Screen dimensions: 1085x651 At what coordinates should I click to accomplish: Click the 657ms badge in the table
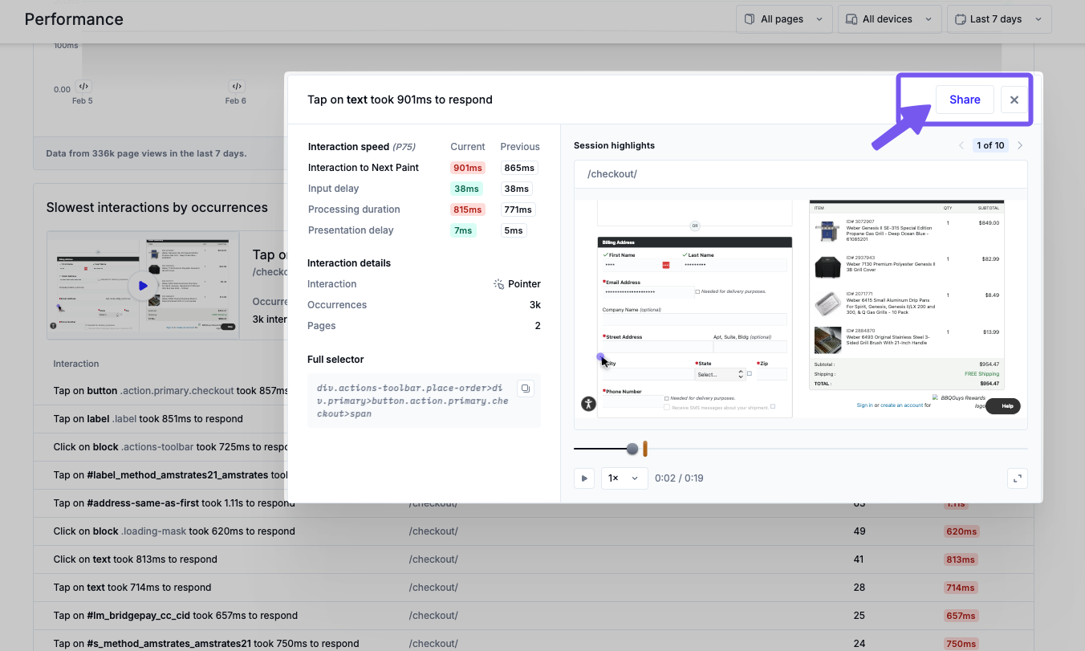(x=961, y=616)
